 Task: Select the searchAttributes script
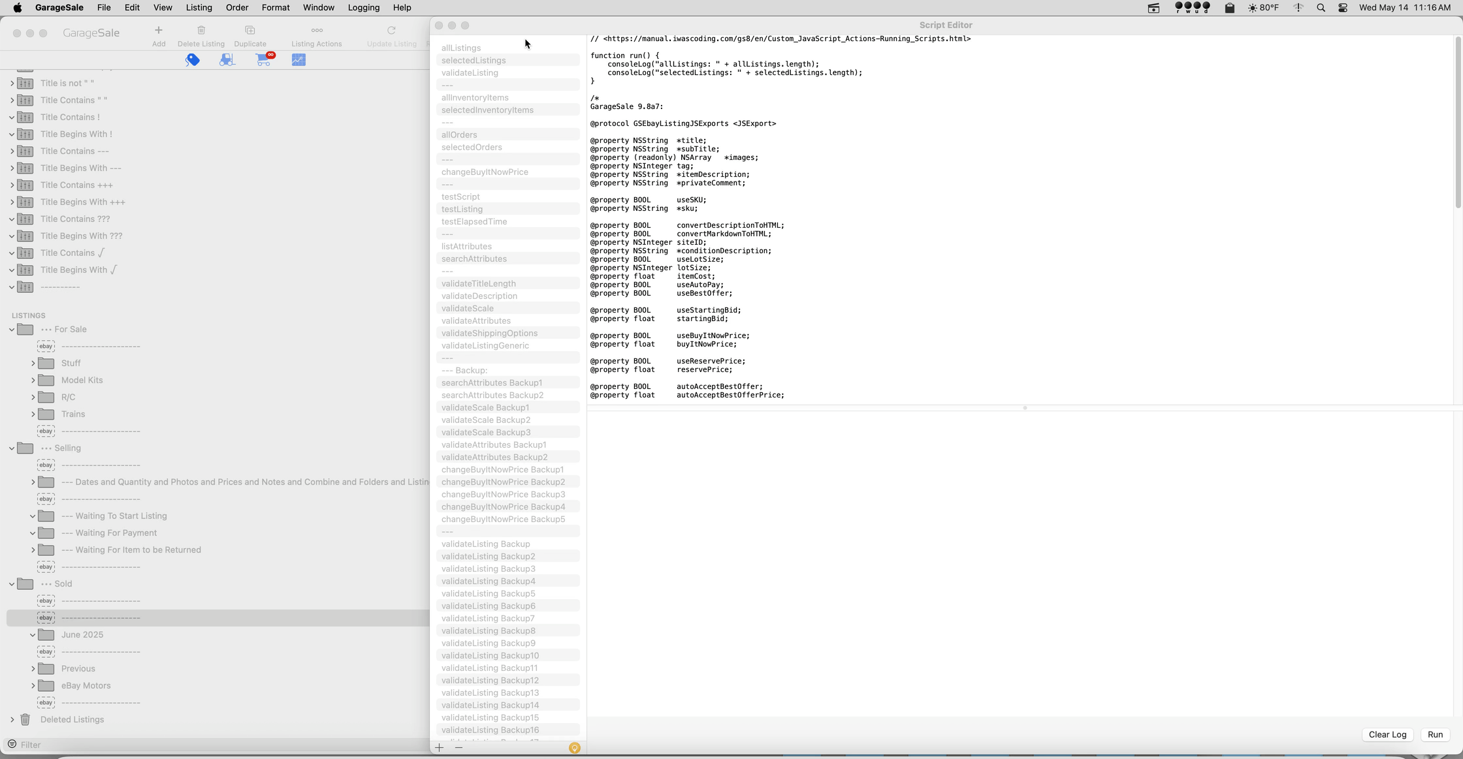coord(508,258)
